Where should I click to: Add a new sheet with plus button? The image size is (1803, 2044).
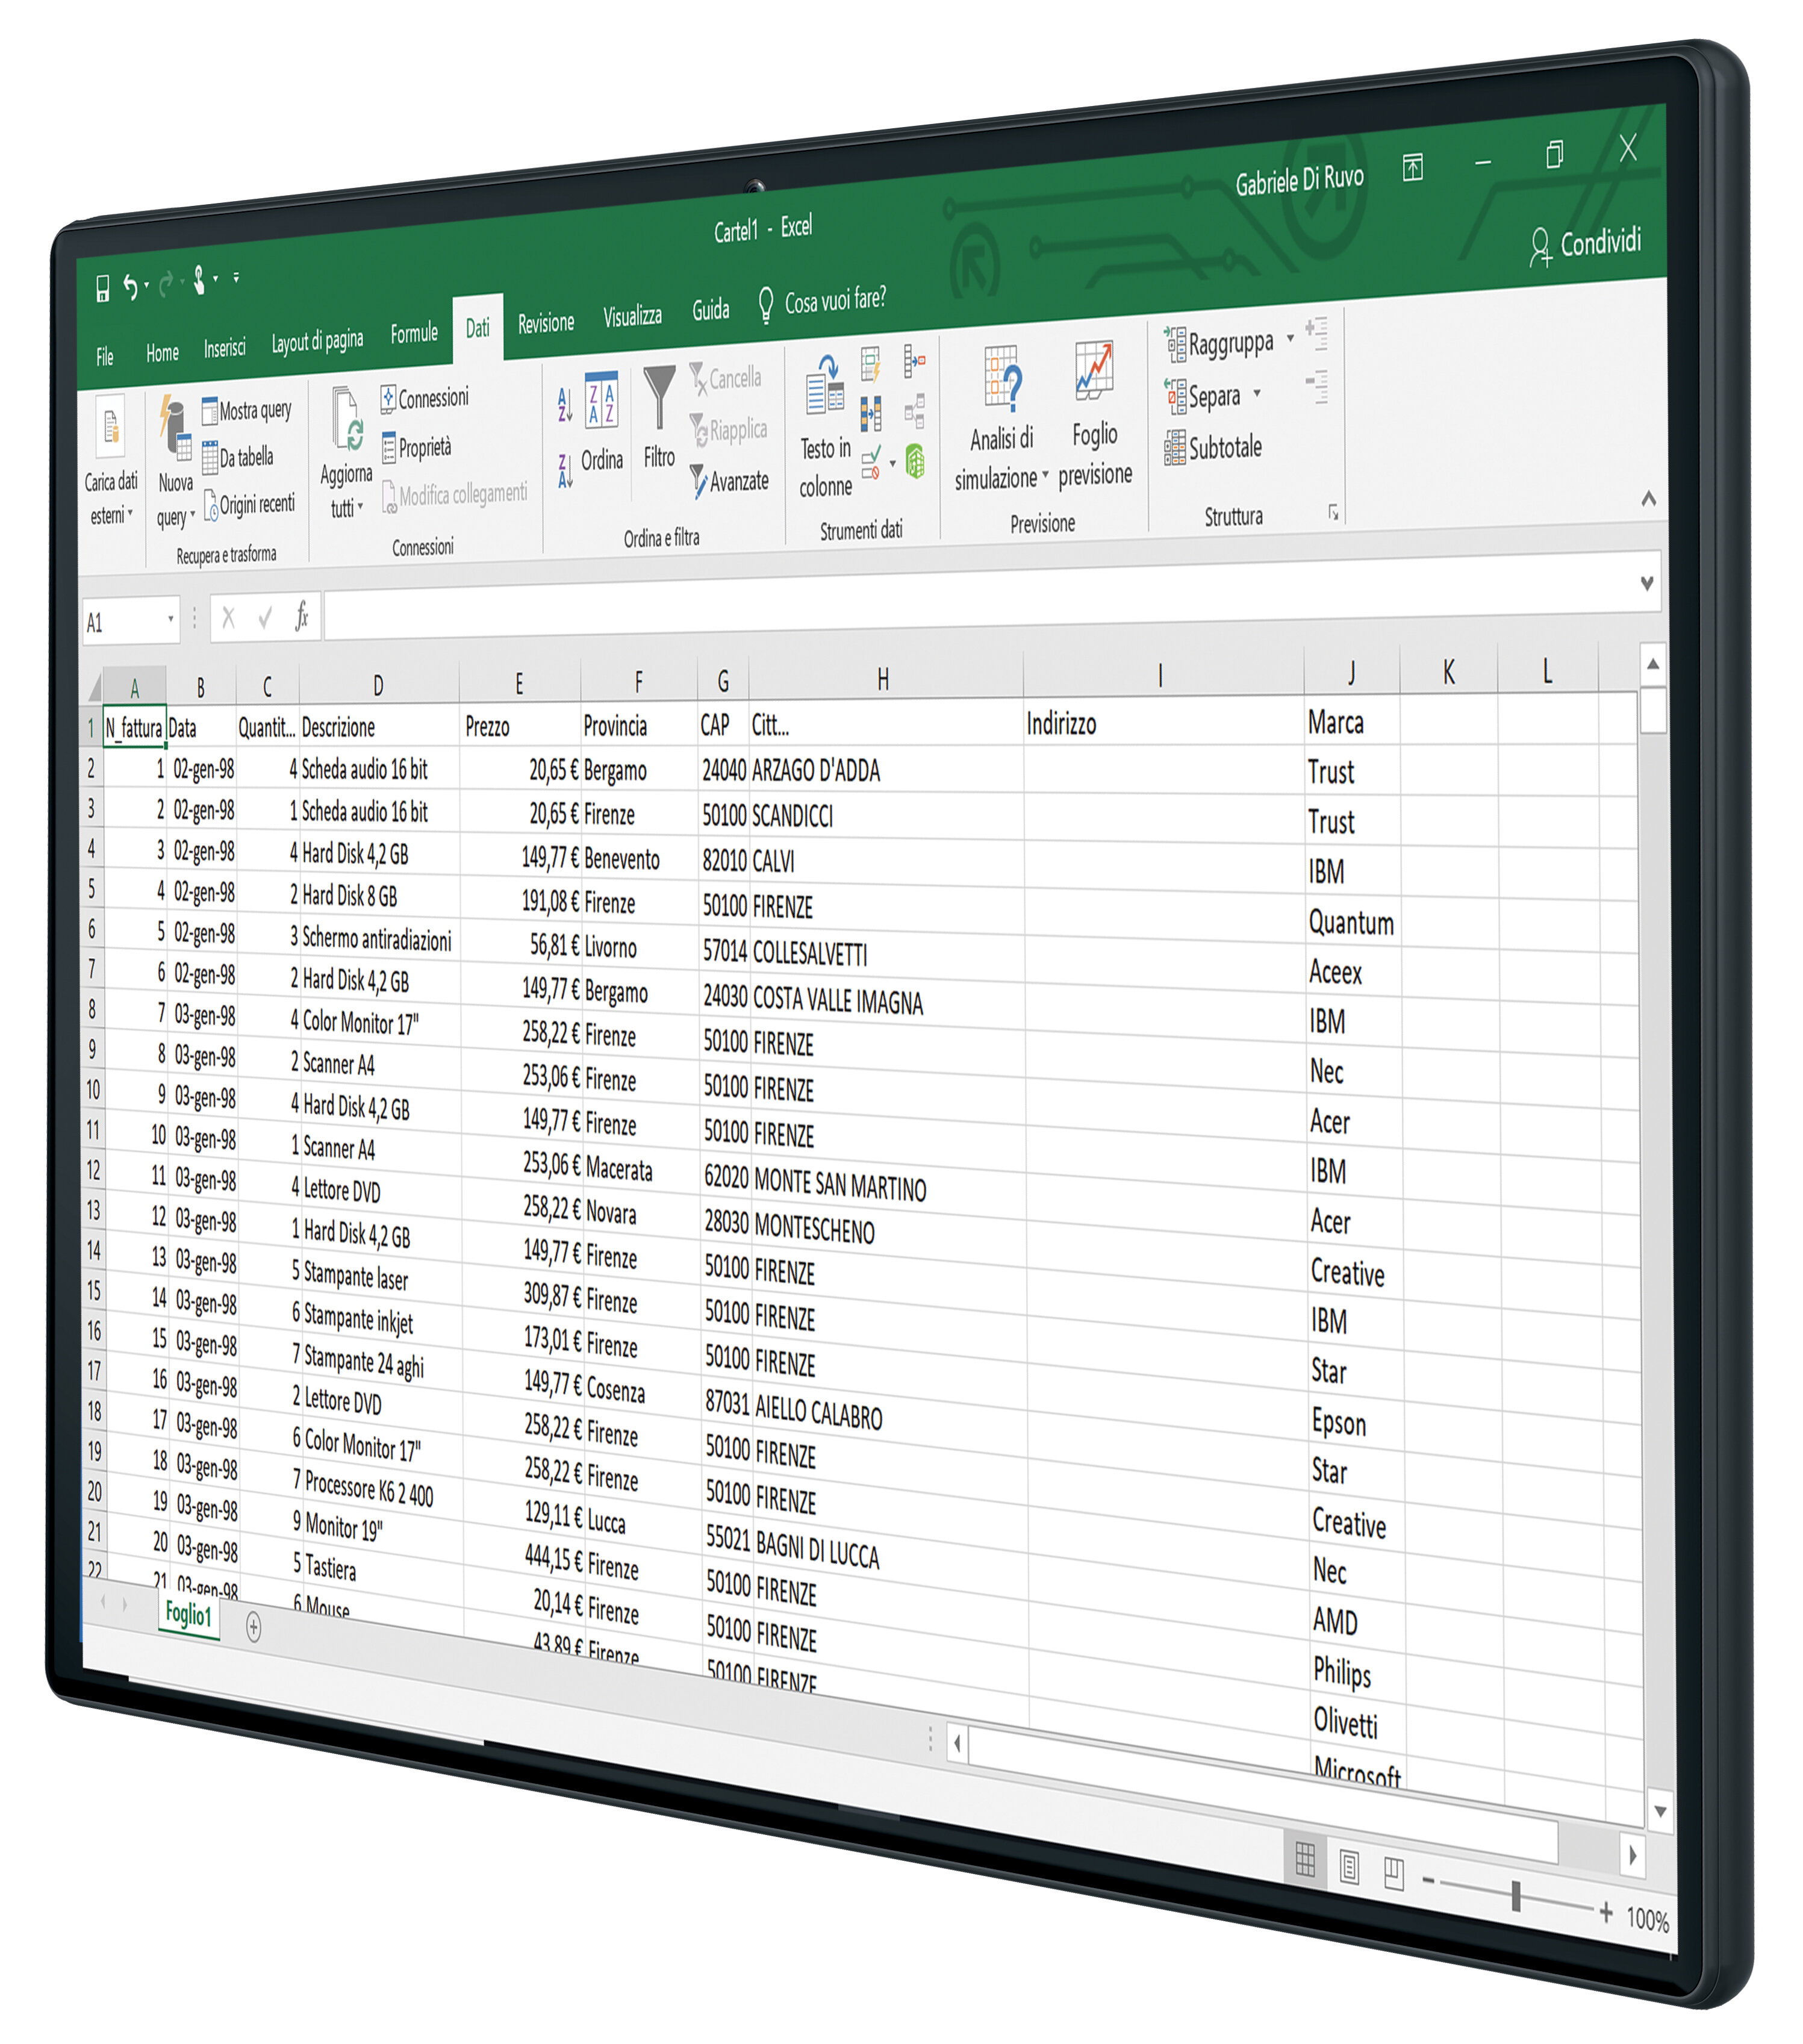click(x=254, y=1627)
